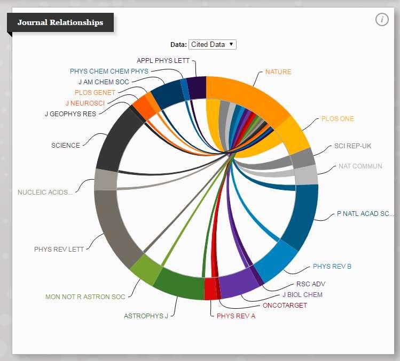Click the PHYS CHEM CHEM PHYS label

coord(109,71)
